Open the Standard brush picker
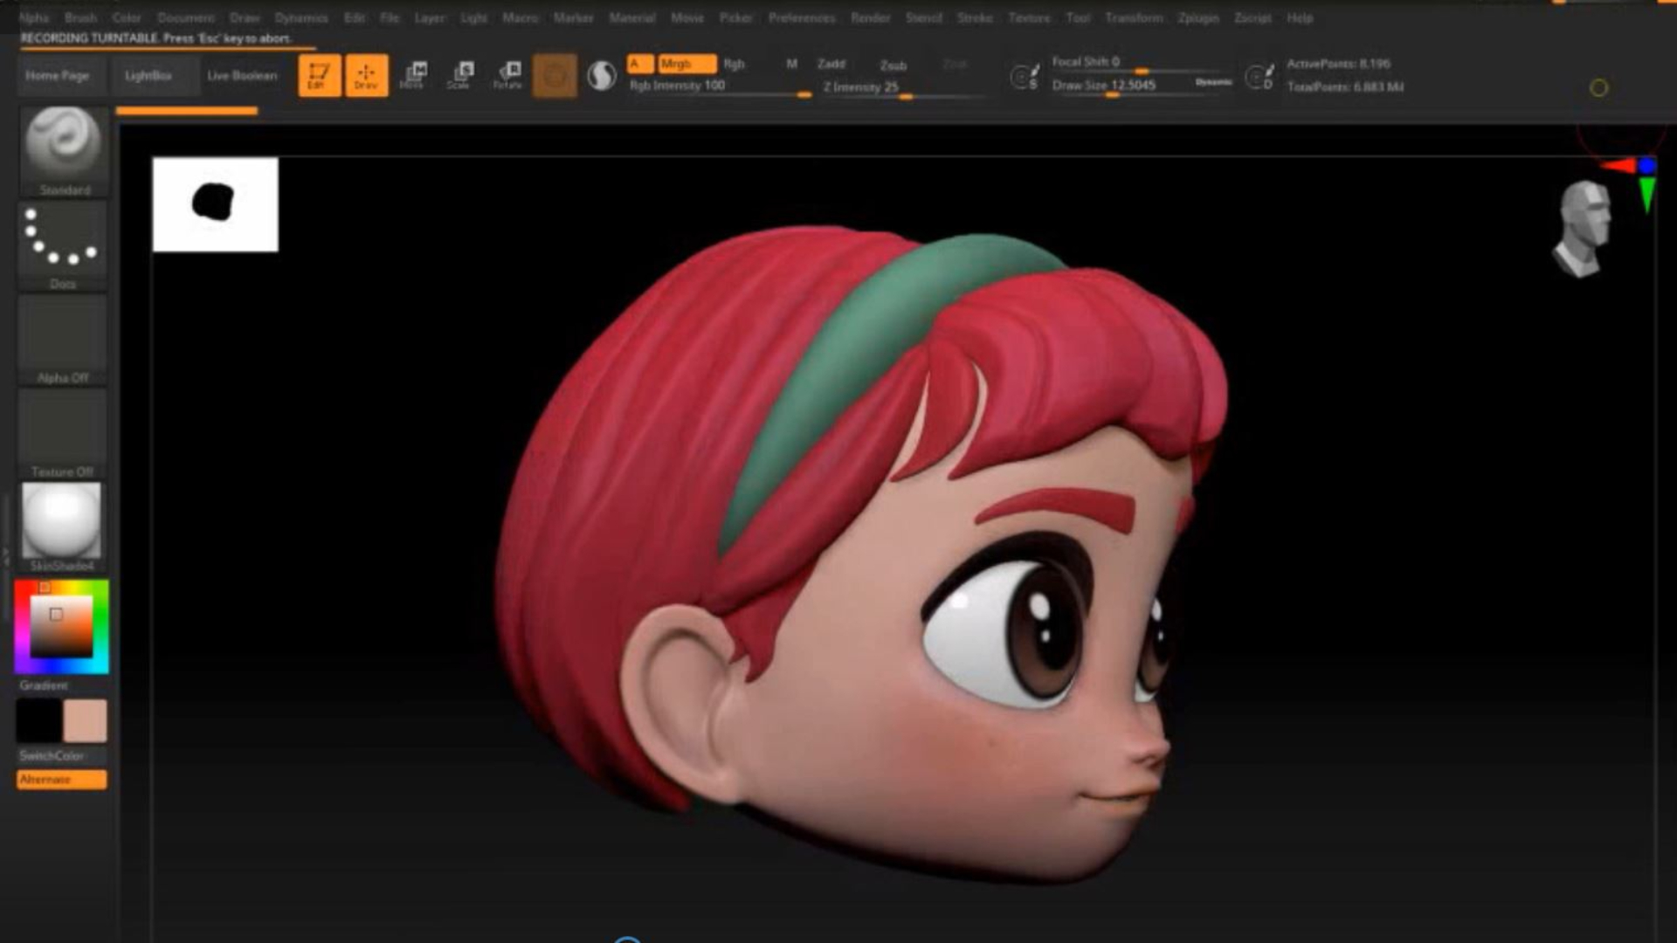The image size is (1677, 943). coord(63,143)
